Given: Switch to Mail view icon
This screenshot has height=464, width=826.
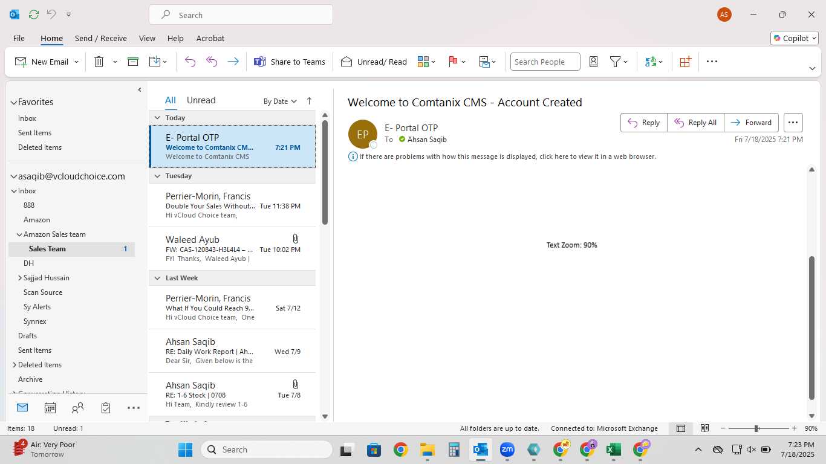Looking at the screenshot, I should [x=22, y=408].
